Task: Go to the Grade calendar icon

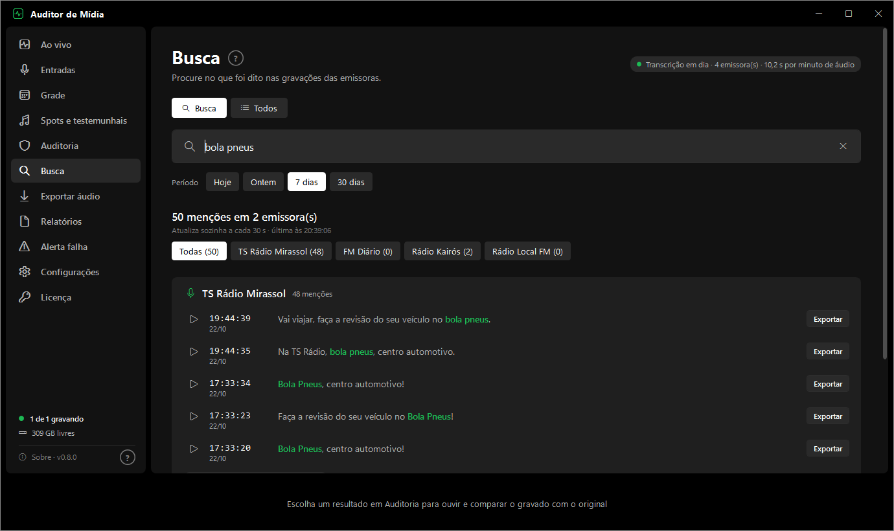Action: coord(25,95)
